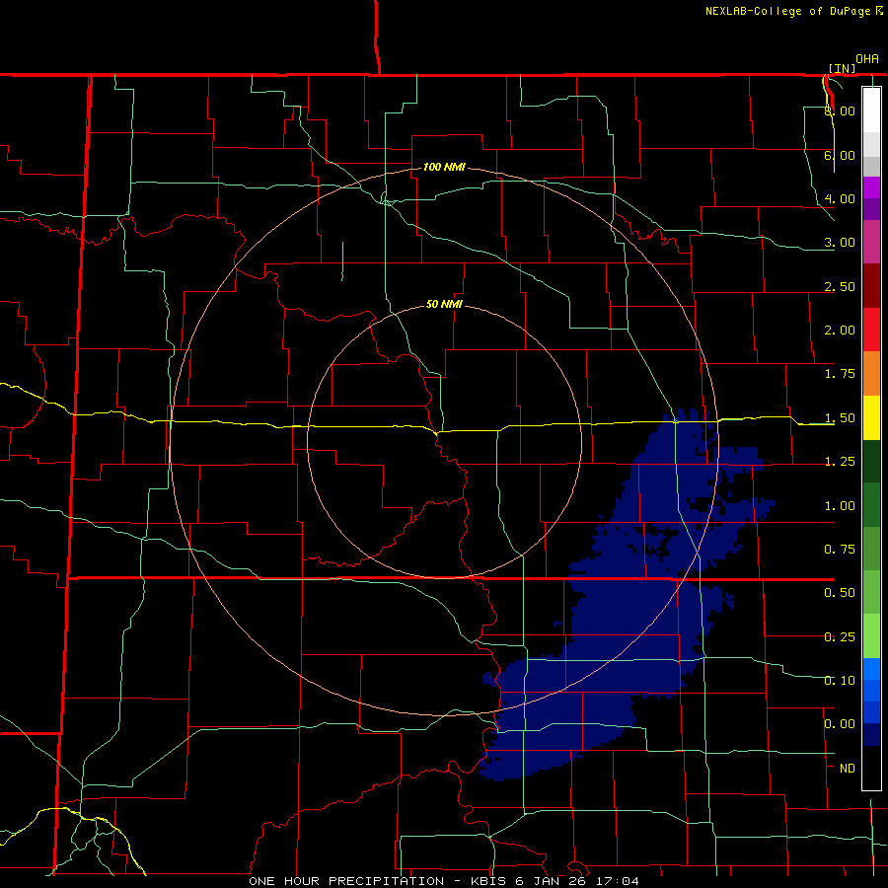Click the 50 NMI range ring label
Screen dimensions: 888x888
[444, 304]
